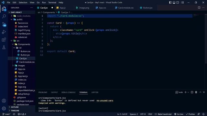The height and width of the screenshot is (116, 207).
Task: Change encoding via UTF-8
Action: point(143,114)
